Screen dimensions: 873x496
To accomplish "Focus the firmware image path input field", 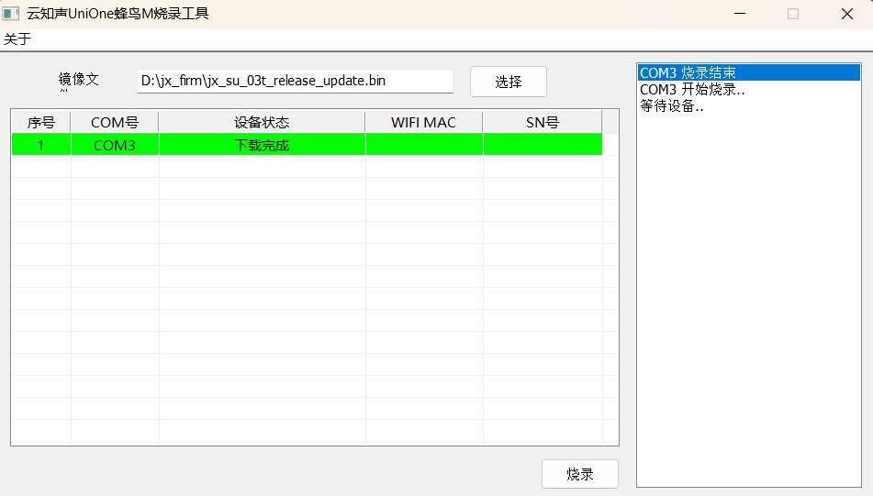I will pos(295,82).
